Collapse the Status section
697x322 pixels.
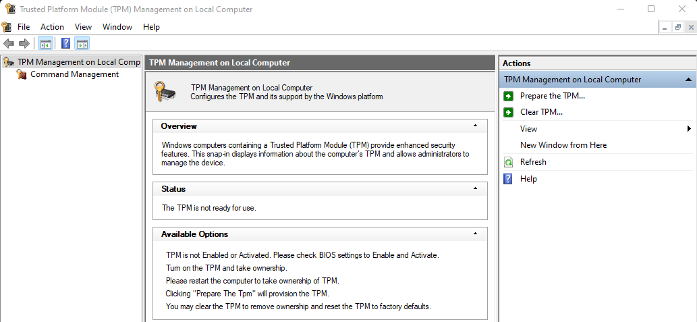coord(475,189)
